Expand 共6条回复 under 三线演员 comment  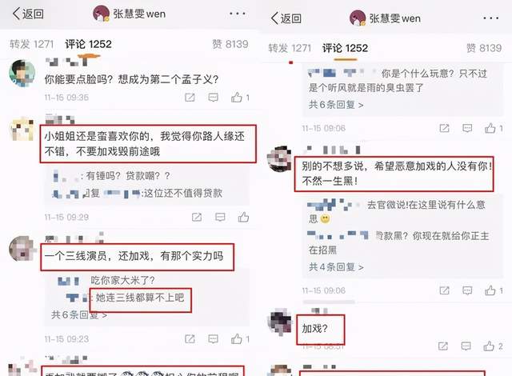(x=79, y=315)
